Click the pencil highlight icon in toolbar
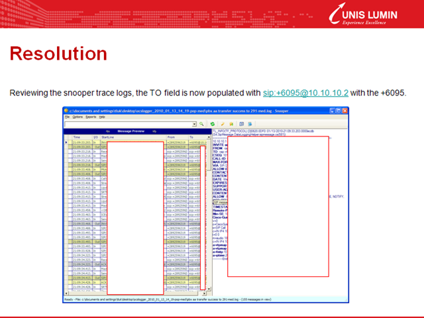The image size is (424, 318). (x=223, y=124)
